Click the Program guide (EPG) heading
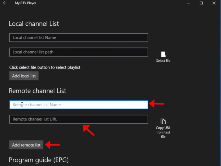221x166 pixels. [39, 160]
